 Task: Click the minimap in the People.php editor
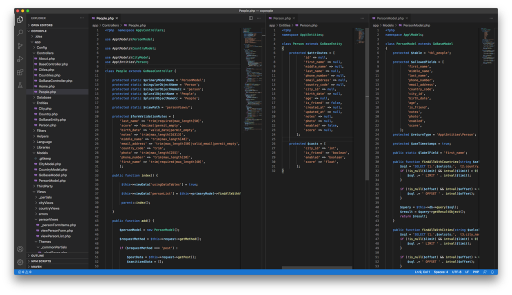coord(249,75)
